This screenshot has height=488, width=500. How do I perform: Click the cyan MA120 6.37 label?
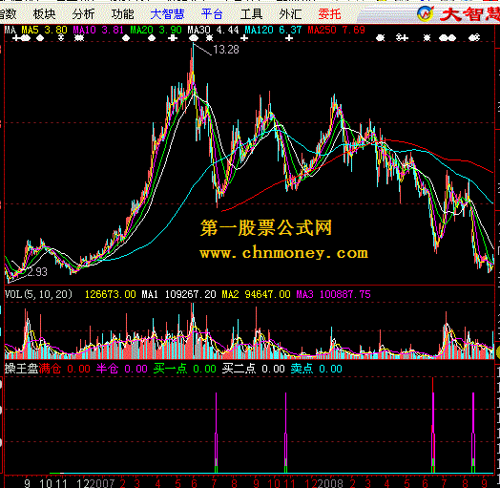coord(273,30)
